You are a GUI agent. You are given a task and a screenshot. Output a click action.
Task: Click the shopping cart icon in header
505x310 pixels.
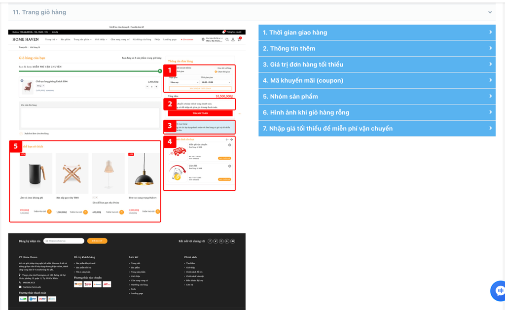click(239, 39)
